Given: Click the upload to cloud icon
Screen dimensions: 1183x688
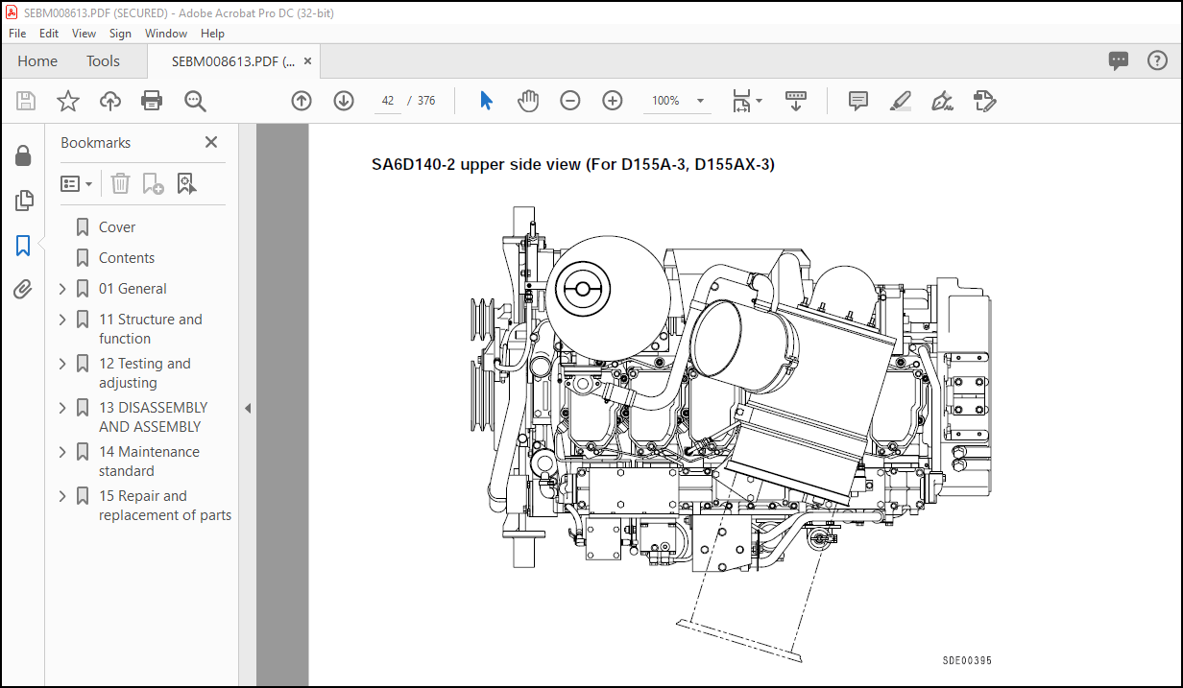Looking at the screenshot, I should (x=110, y=101).
